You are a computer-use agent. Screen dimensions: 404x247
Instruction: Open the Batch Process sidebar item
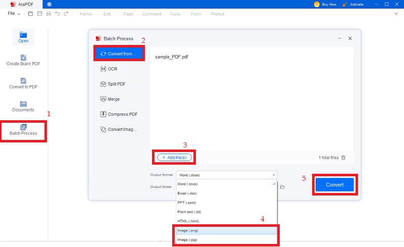click(x=23, y=130)
